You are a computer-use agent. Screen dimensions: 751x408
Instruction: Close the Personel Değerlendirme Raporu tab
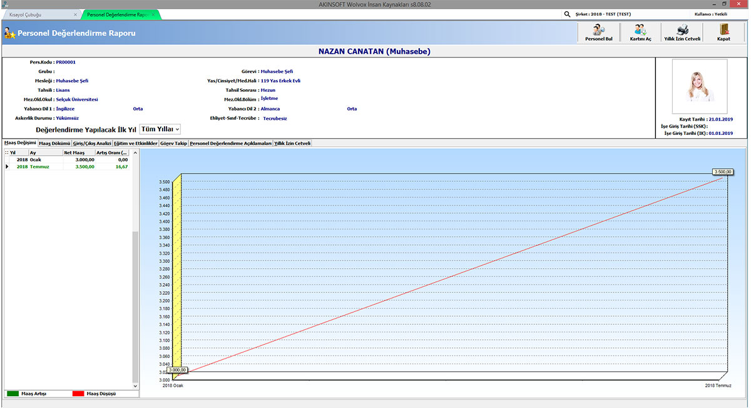click(154, 14)
